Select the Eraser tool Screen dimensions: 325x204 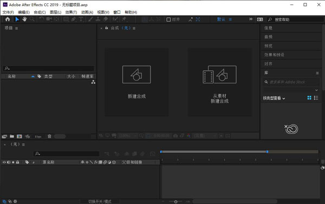click(x=106, y=19)
